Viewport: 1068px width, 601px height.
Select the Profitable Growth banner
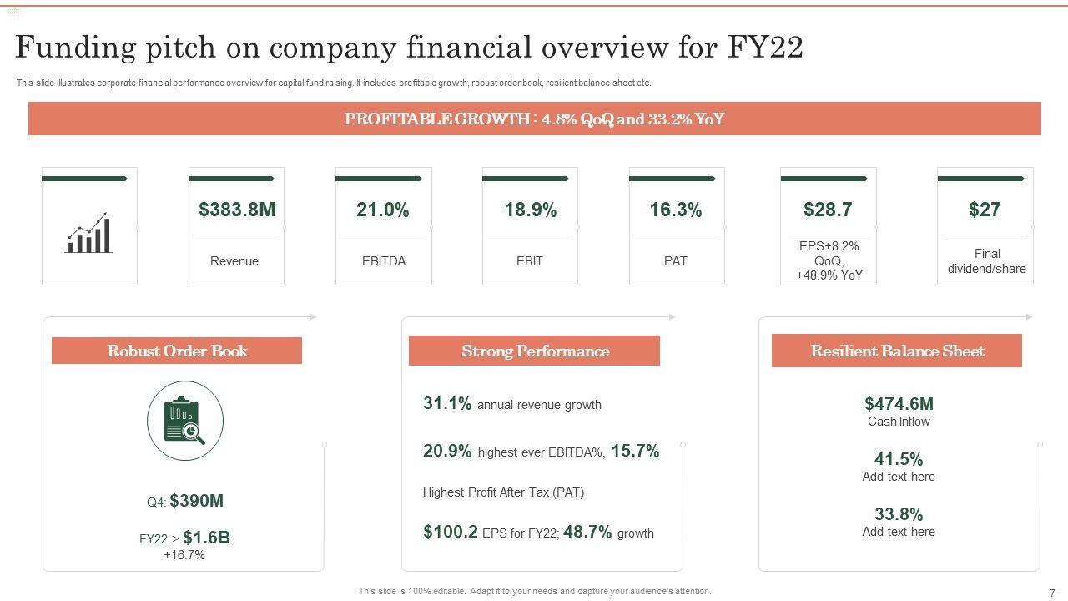tap(534, 119)
